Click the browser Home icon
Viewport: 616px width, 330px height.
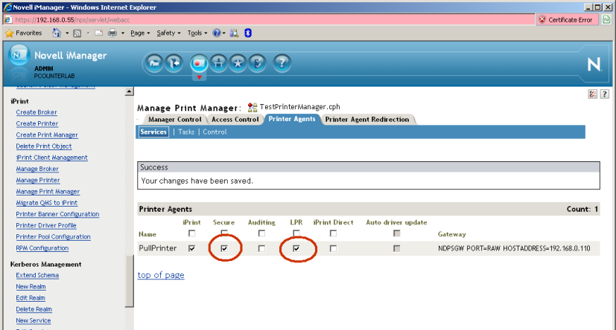coord(57,33)
